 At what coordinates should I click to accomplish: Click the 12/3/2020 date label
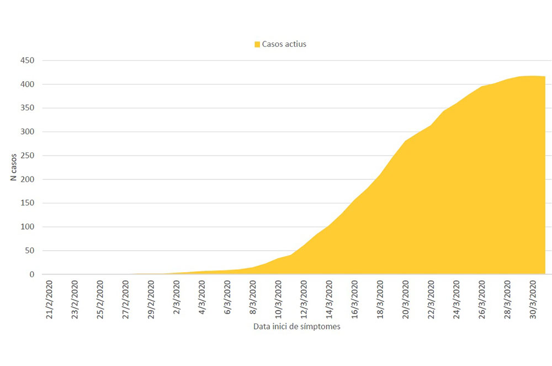pos(304,299)
